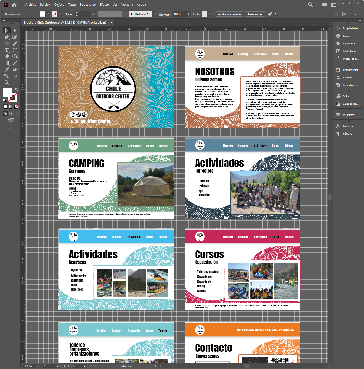
Task: Select the Eraser tool
Action: 7,56
